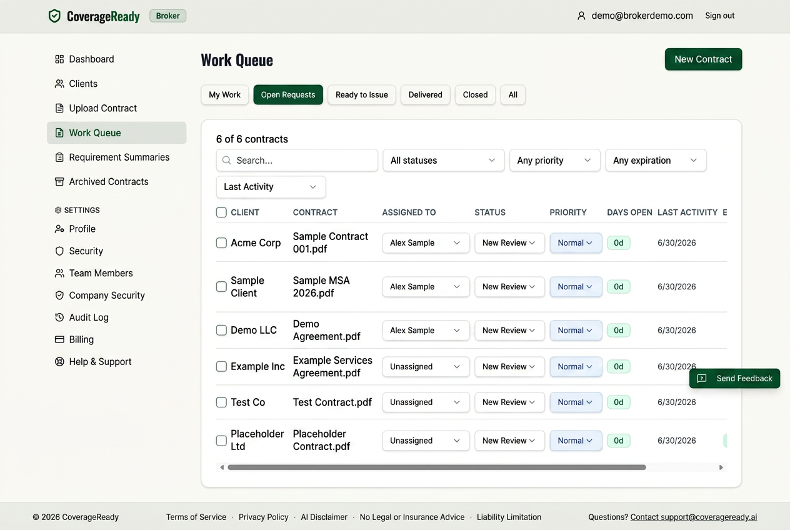The height and width of the screenshot is (530, 790).
Task: Click the Dashboard grid icon in sidebar
Action: pos(59,59)
